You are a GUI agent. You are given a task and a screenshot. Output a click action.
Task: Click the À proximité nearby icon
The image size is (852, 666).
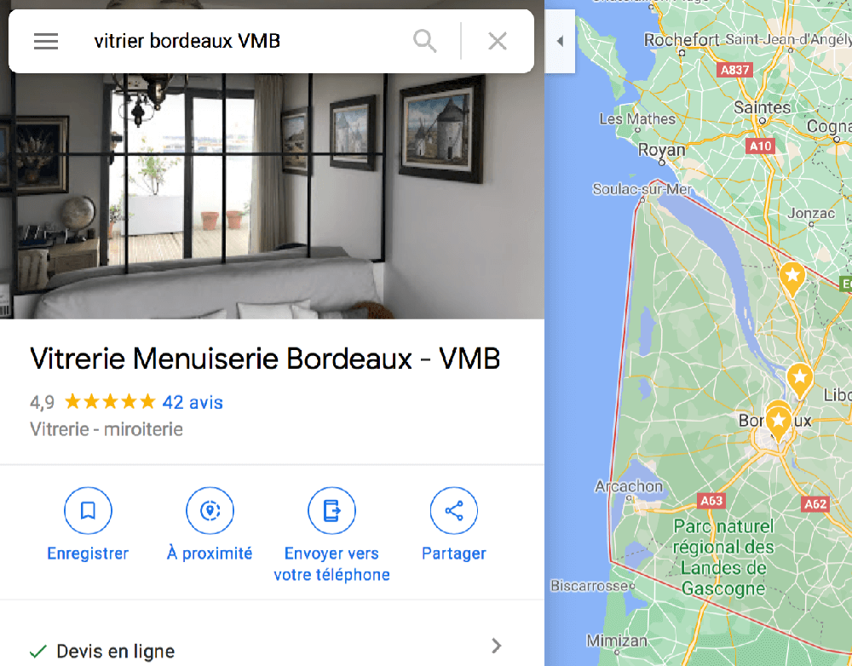coord(210,511)
